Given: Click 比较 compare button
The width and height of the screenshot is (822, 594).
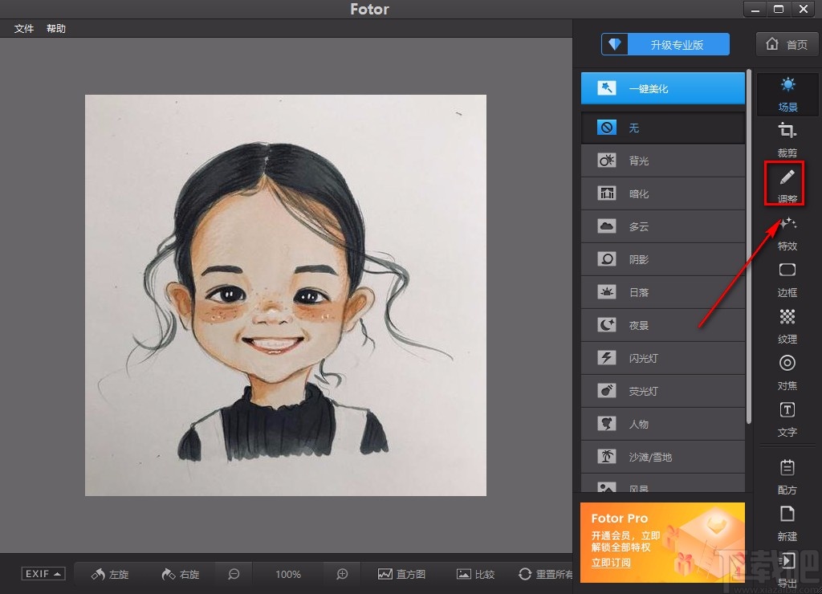Looking at the screenshot, I should coord(475,574).
